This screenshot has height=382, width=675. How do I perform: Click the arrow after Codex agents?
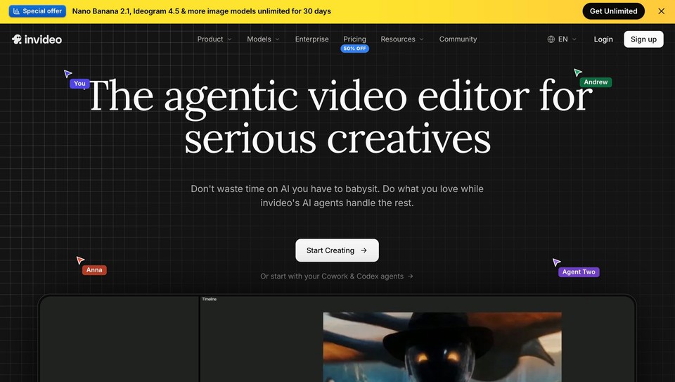[x=410, y=276]
